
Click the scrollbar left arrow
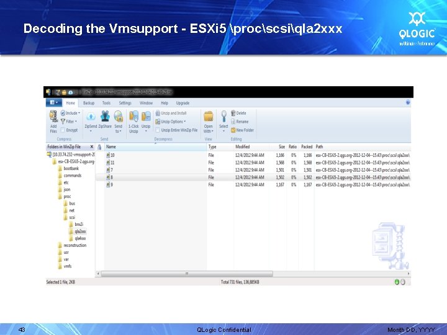coord(98,274)
